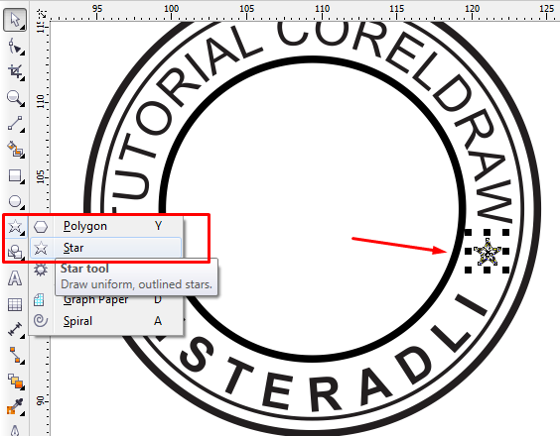This screenshot has height=436, width=560.
Task: Select the Freehand line tool
Action: pyautogui.click(x=15, y=124)
